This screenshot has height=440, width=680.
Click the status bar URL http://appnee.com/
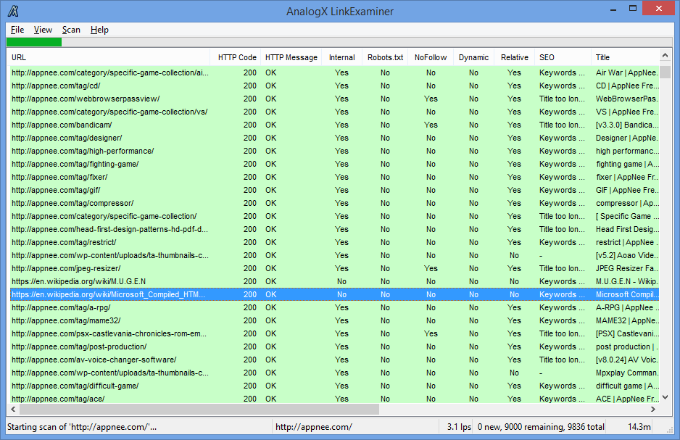pyautogui.click(x=314, y=427)
